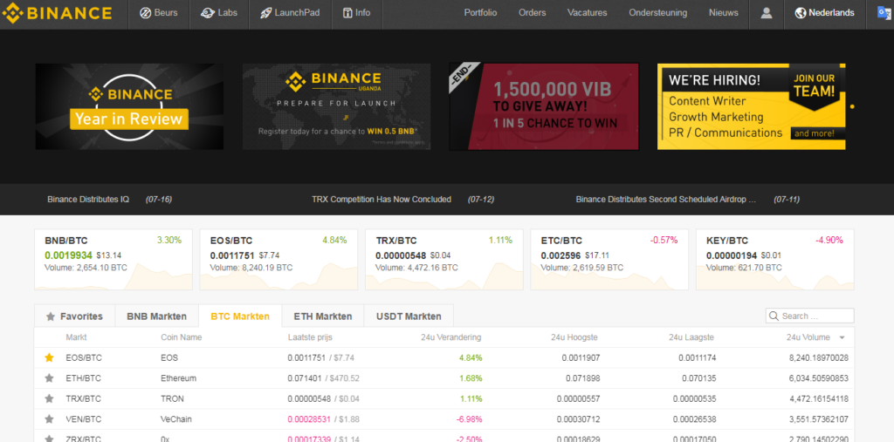Sort by 24u Verandering column
Screen dimensions: 894x442
click(x=450, y=337)
